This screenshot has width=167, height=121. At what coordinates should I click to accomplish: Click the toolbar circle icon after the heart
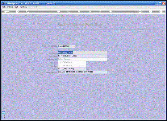[x=69, y=11]
